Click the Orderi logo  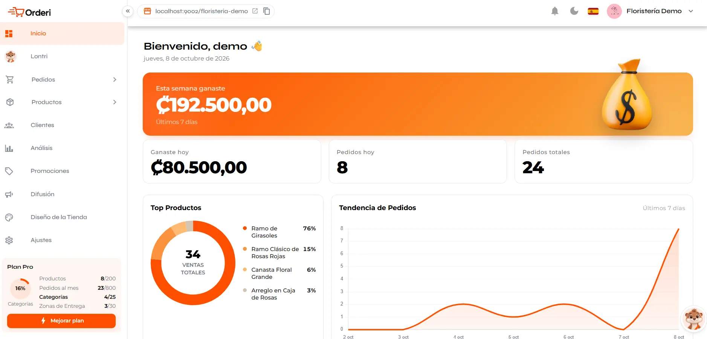point(29,12)
